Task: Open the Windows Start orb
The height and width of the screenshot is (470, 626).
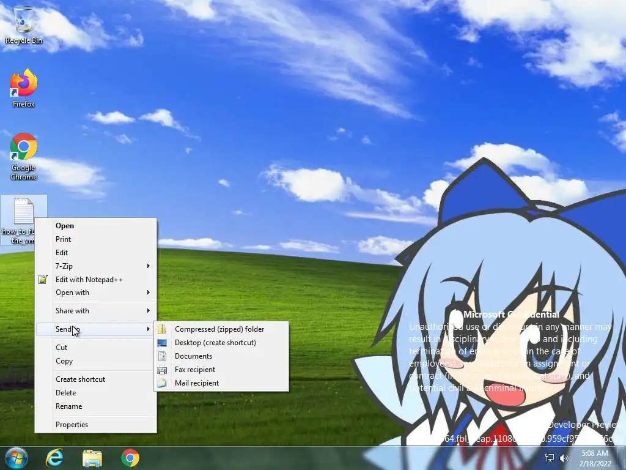Action: tap(16, 458)
